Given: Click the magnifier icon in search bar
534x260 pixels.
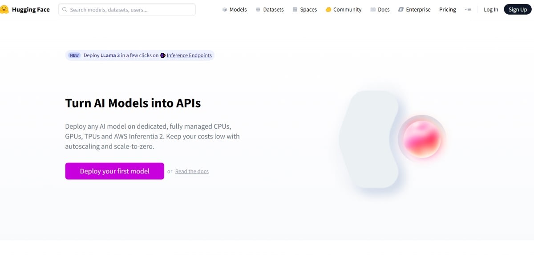Looking at the screenshot, I should tap(65, 9).
